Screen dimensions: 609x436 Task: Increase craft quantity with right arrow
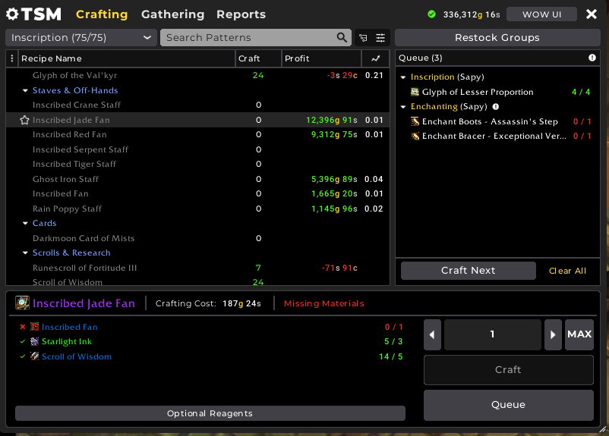point(553,334)
